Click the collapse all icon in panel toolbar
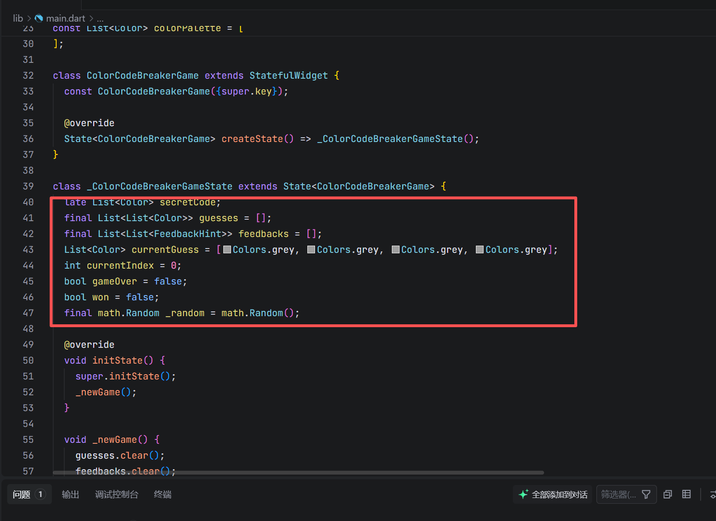Screen dimensions: 716x521 [667, 494]
